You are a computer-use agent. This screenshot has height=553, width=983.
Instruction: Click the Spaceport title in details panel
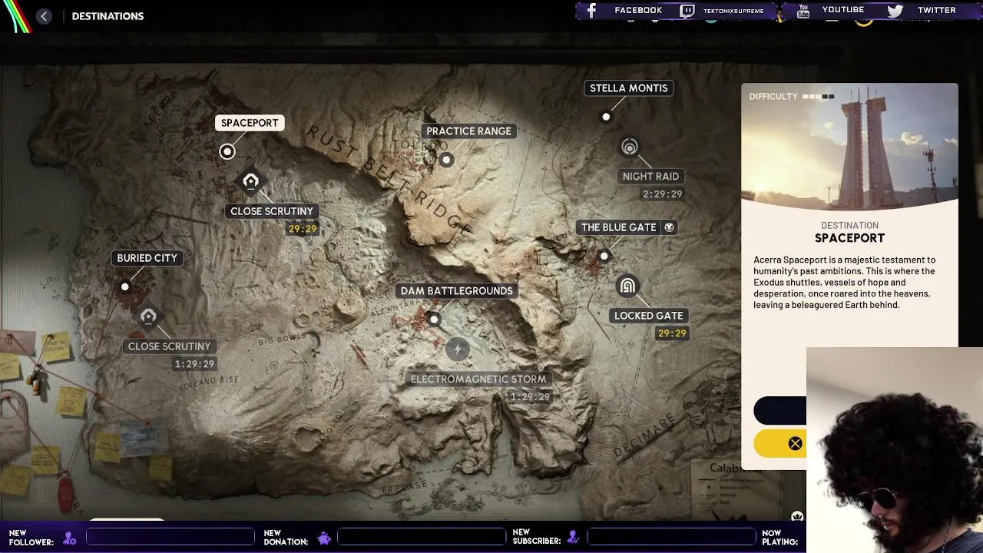849,238
